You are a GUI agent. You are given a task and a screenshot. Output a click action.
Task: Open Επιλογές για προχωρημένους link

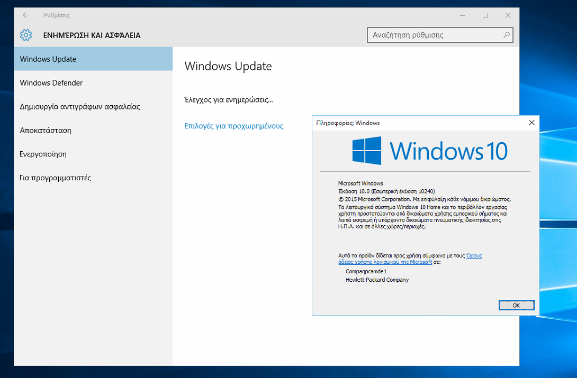coord(233,126)
